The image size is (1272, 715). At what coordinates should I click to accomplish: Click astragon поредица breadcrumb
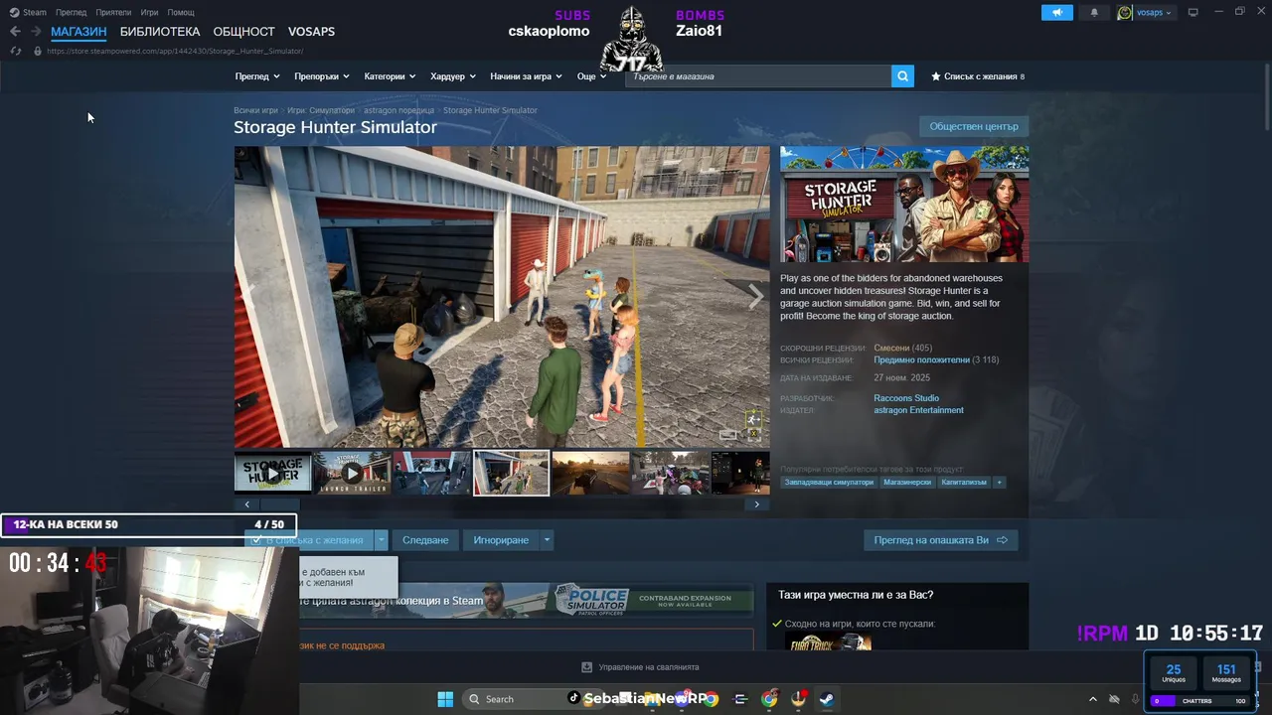coord(398,110)
